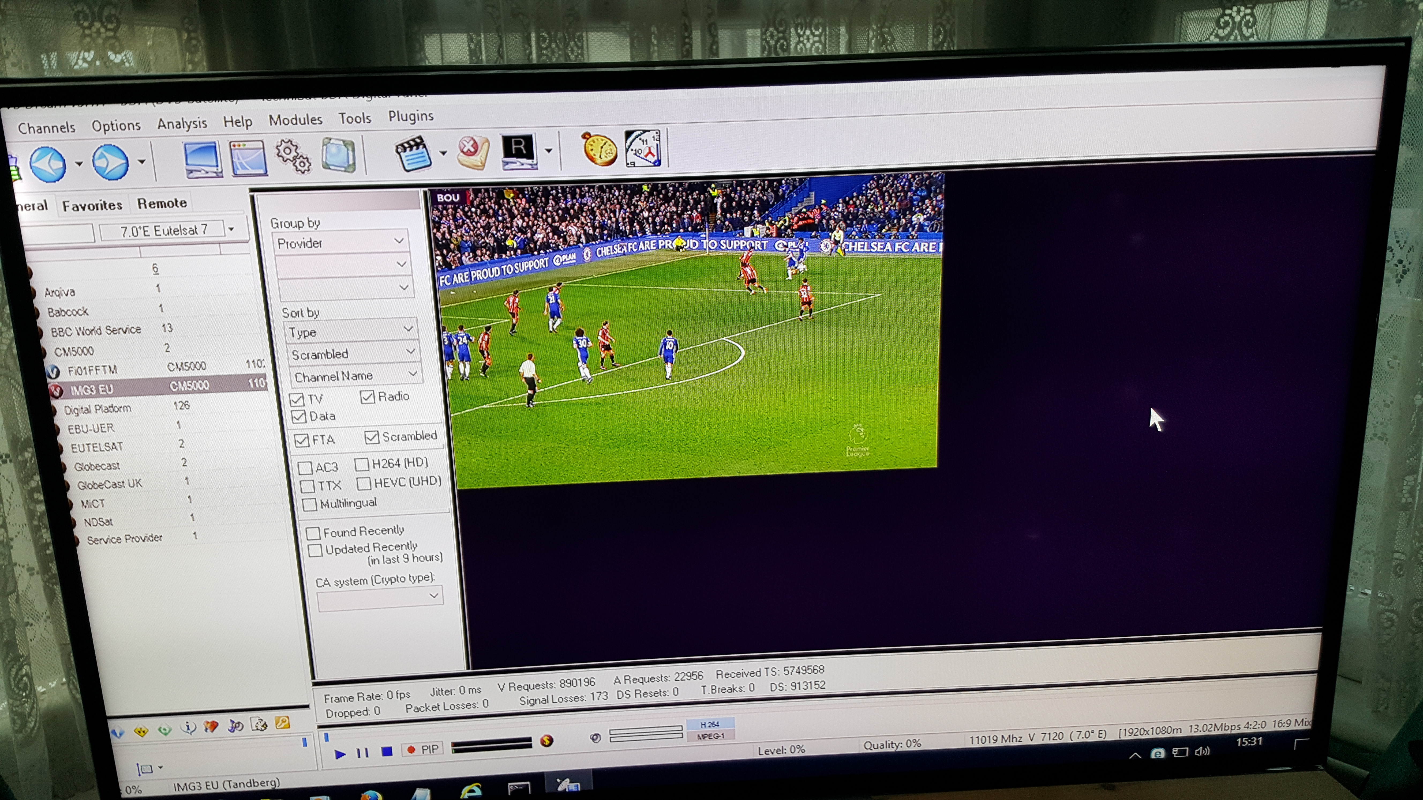Open the Modules menu

(x=295, y=119)
